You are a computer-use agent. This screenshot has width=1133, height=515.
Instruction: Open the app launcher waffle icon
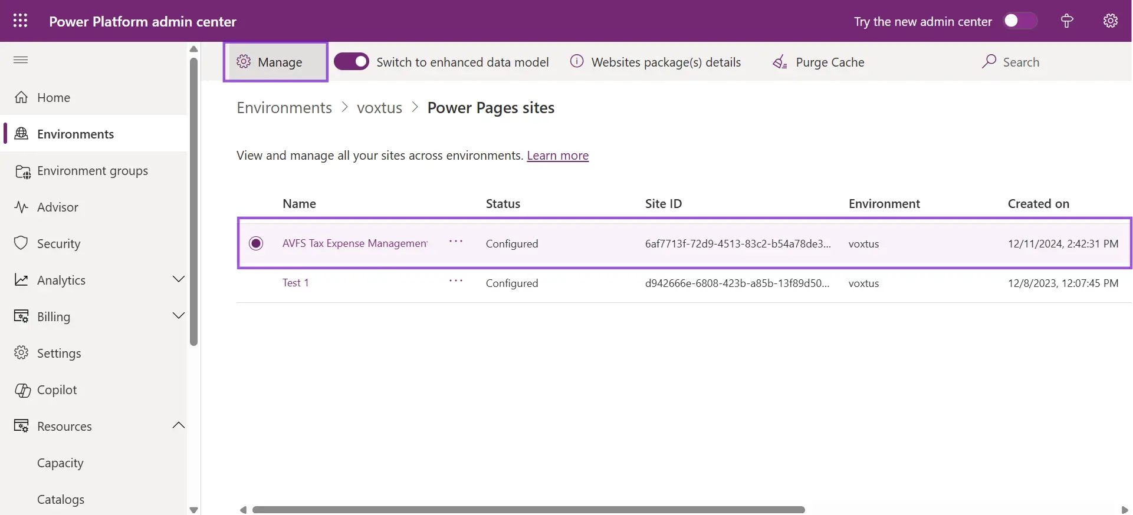click(x=20, y=21)
